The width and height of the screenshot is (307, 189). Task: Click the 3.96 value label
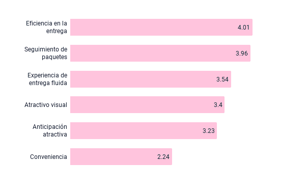point(242,53)
